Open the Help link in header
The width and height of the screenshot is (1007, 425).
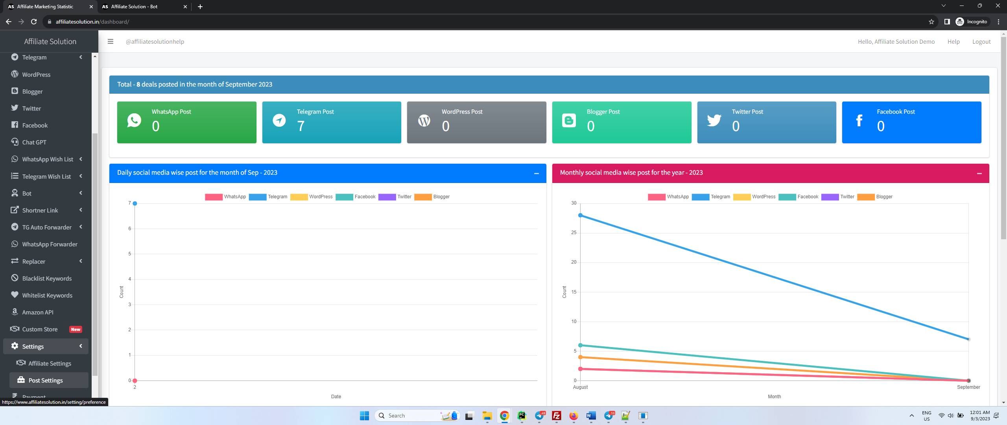954,42
